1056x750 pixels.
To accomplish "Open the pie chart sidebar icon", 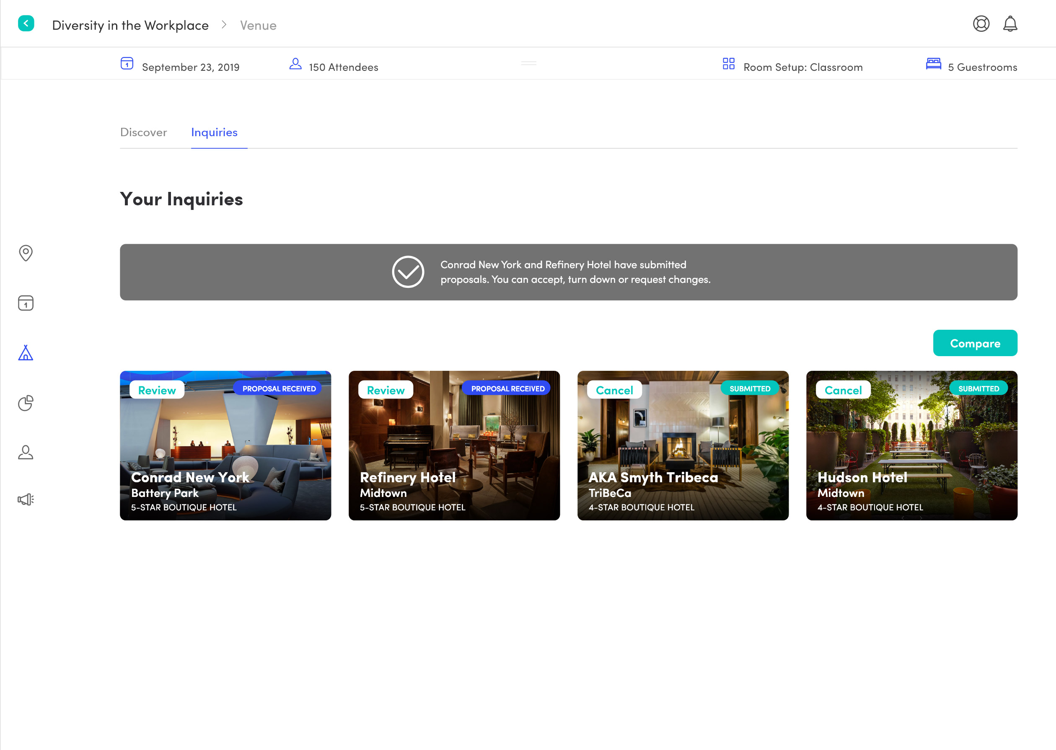I will click(26, 403).
